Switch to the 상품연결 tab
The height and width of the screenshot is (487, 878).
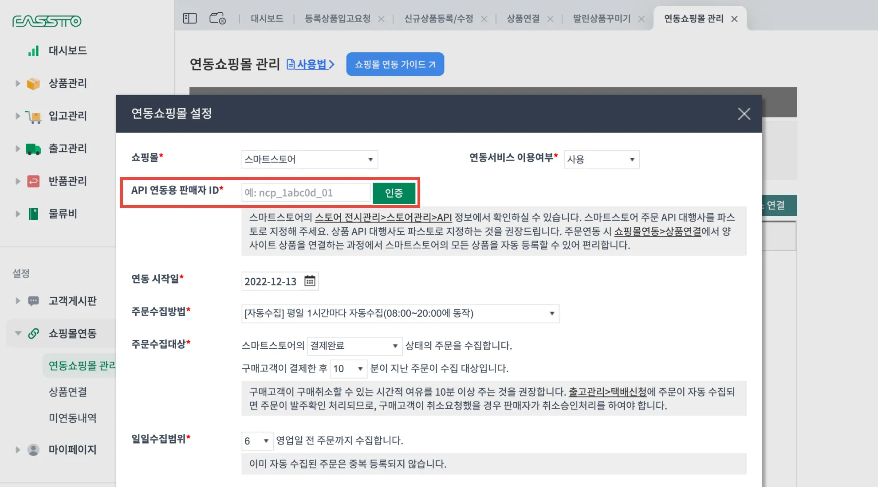click(x=523, y=19)
